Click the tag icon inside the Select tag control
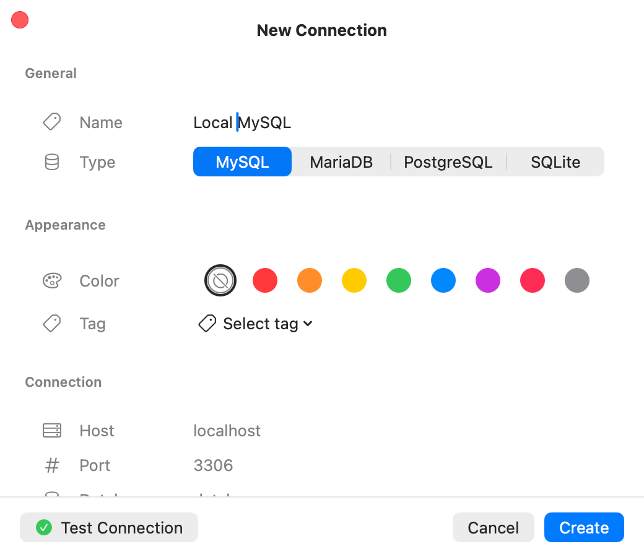The height and width of the screenshot is (557, 644). pyautogui.click(x=206, y=323)
